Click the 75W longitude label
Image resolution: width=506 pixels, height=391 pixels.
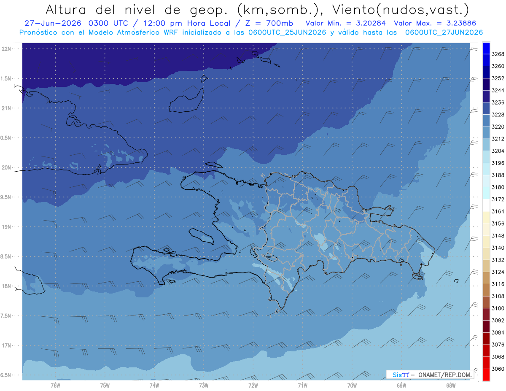pyautogui.click(x=105, y=386)
